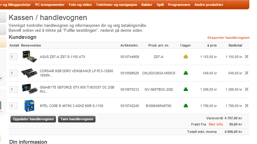This screenshot has height=144, width=257.
Task: Select article number 5010744959
Action: point(130,57)
